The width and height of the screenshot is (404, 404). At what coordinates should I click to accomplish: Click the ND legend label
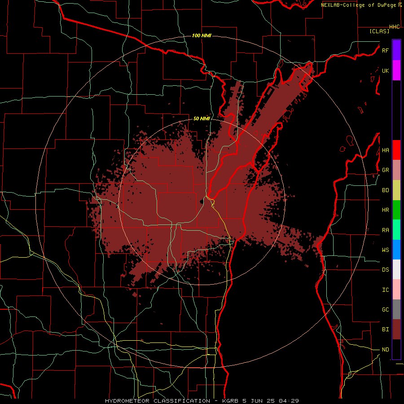[385, 350]
